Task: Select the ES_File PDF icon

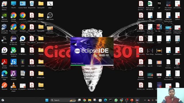Action: point(32,51)
